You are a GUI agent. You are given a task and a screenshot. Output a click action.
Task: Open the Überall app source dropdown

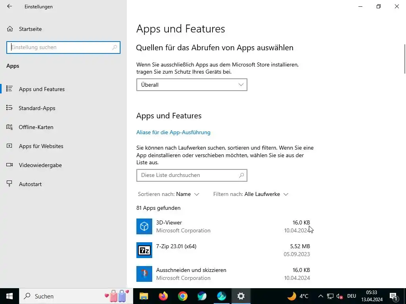(192, 85)
